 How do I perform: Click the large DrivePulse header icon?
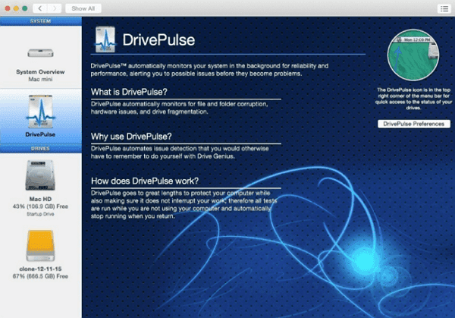[x=108, y=39]
